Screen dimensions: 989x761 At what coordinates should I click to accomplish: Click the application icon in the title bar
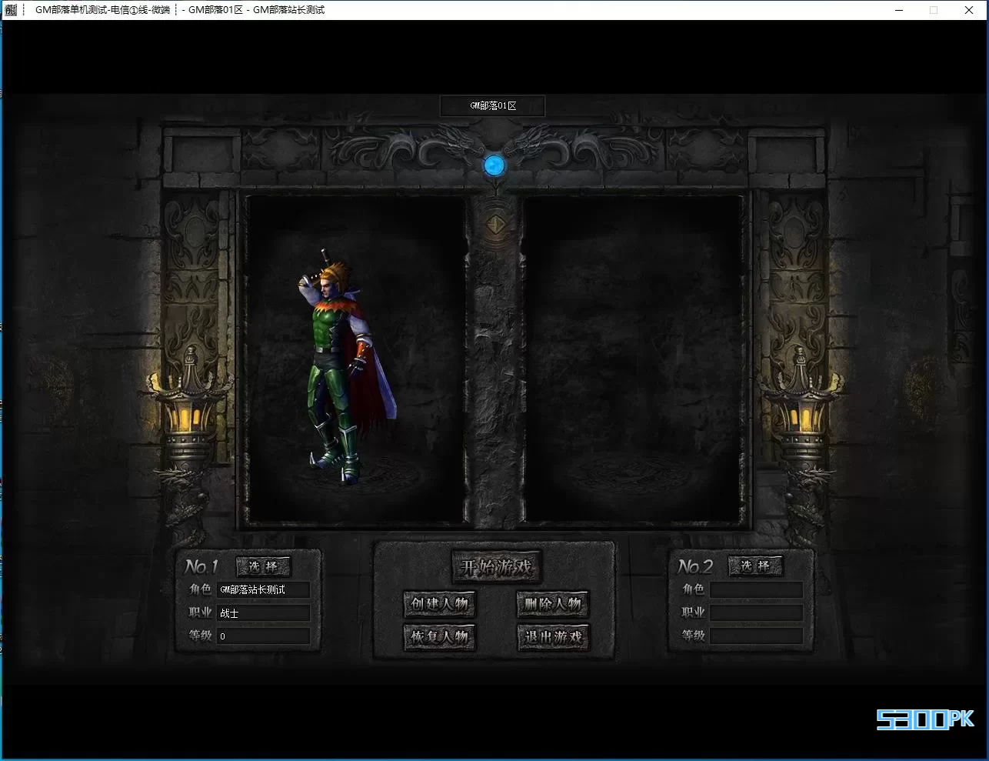coord(11,10)
